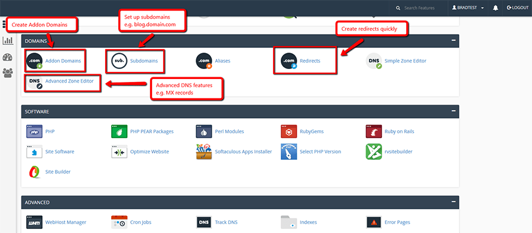Viewport: 532px width, 233px height.
Task: Click the notifications bell icon
Action: pyautogui.click(x=495, y=8)
